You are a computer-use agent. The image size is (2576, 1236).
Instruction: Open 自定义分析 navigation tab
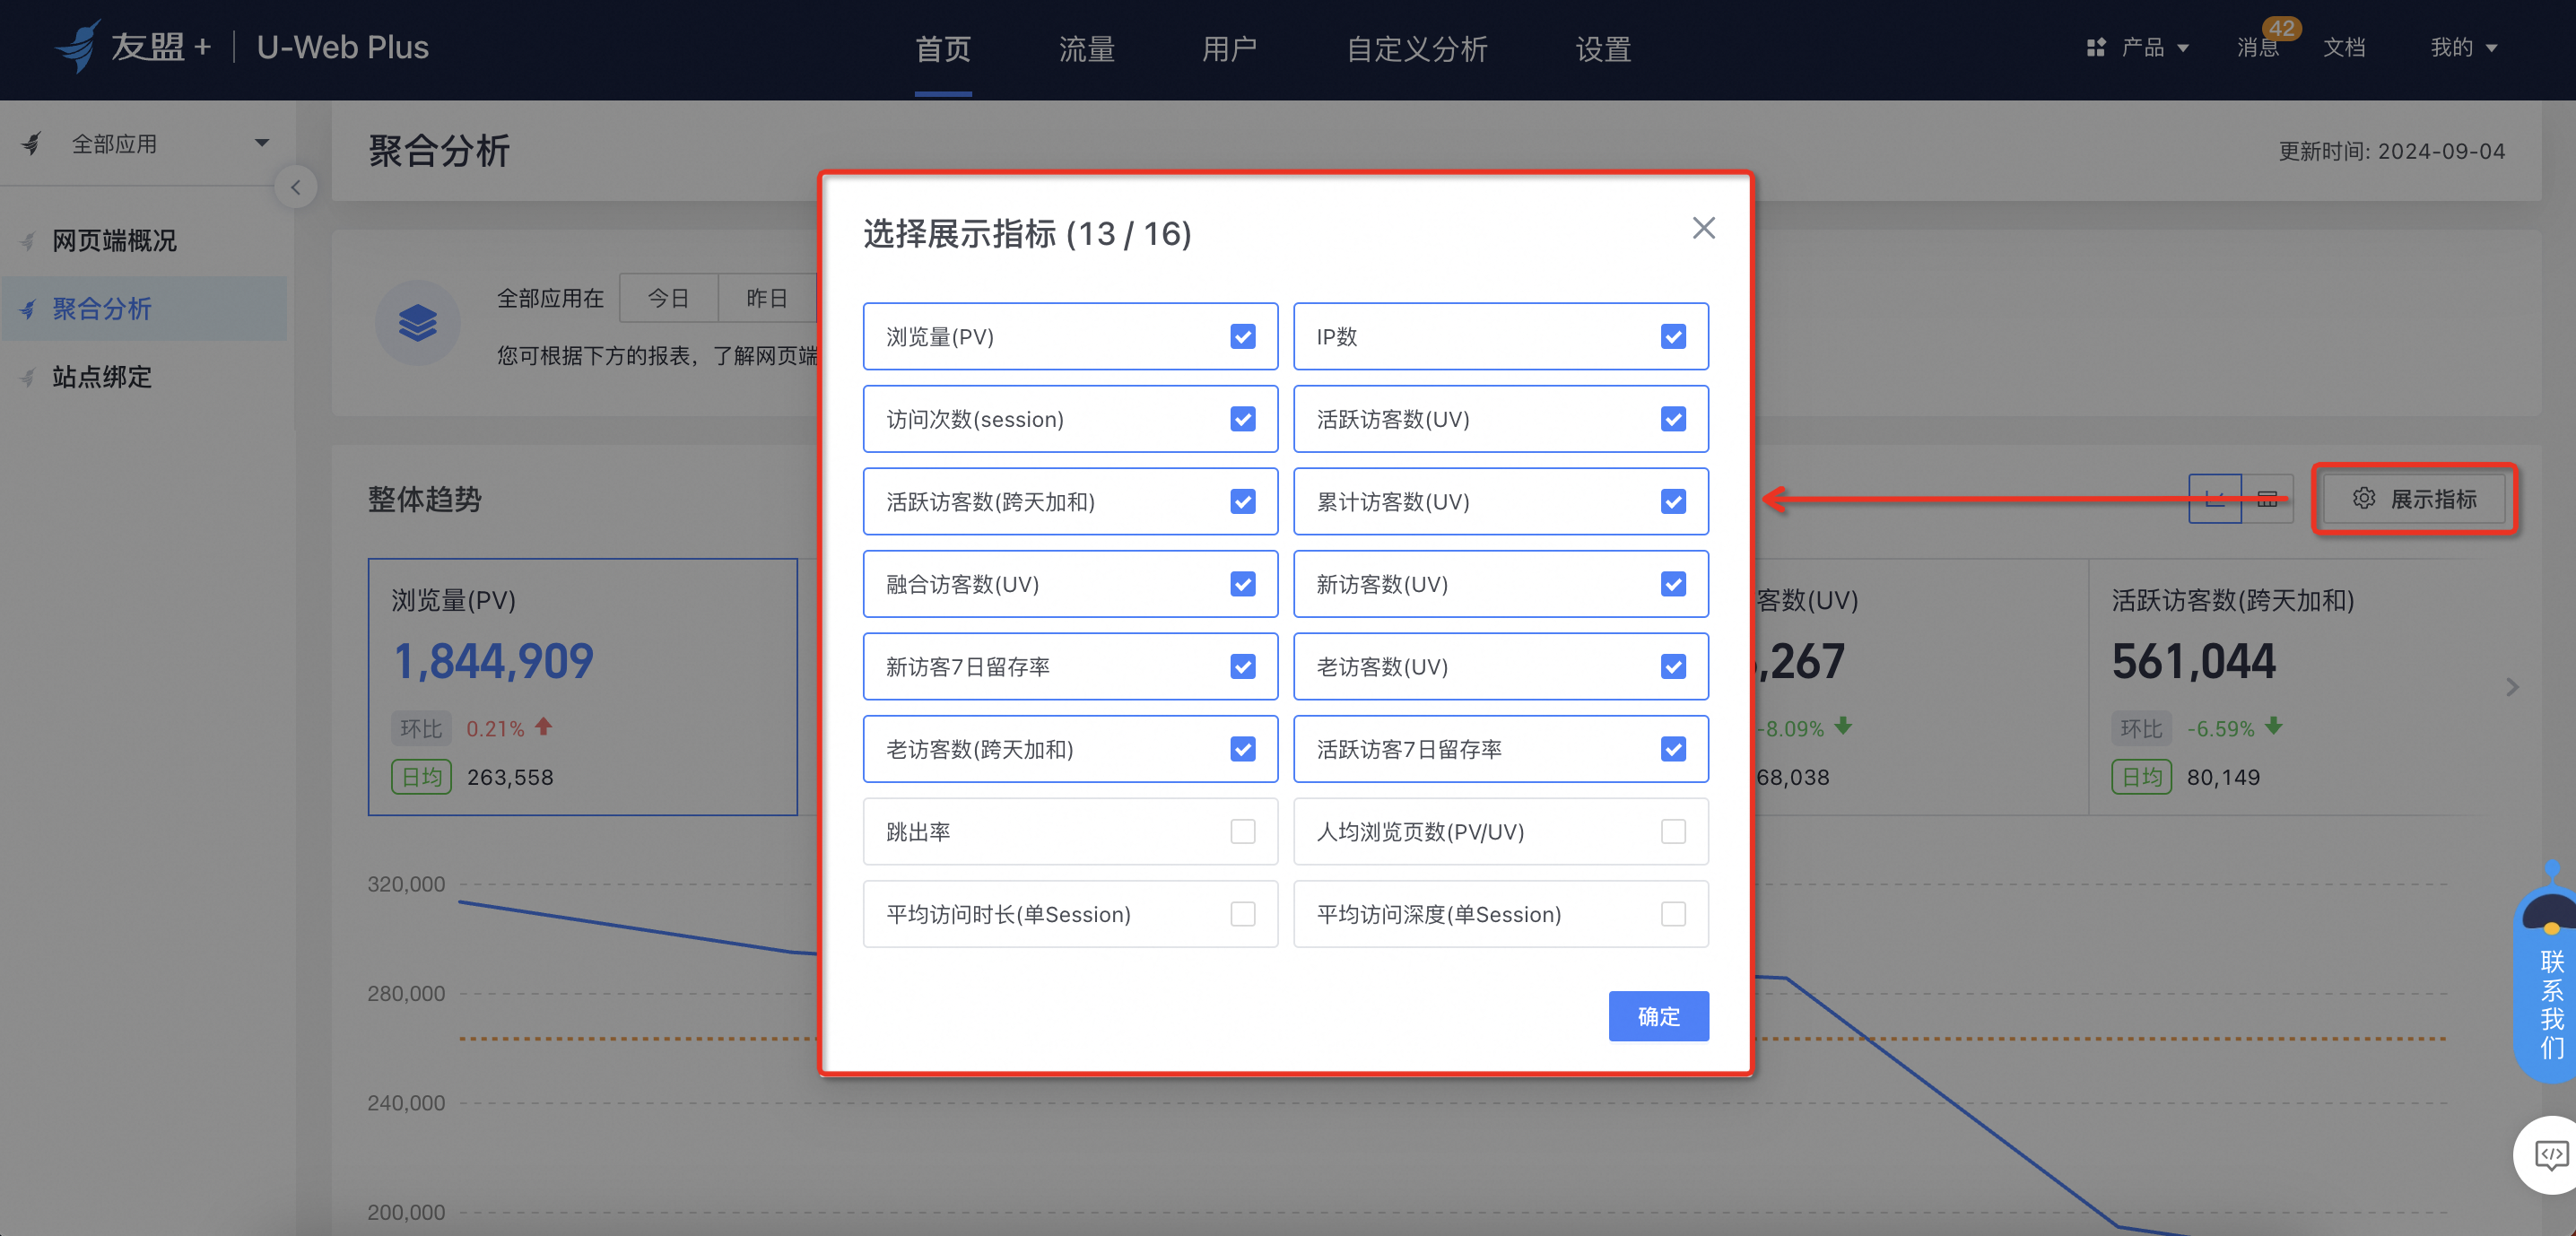click(x=1417, y=48)
